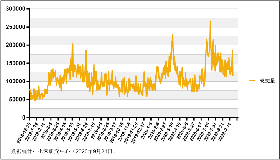280x160 pixels.
Task: Click the 2020-2-27 date label
Action: (x=160, y=132)
